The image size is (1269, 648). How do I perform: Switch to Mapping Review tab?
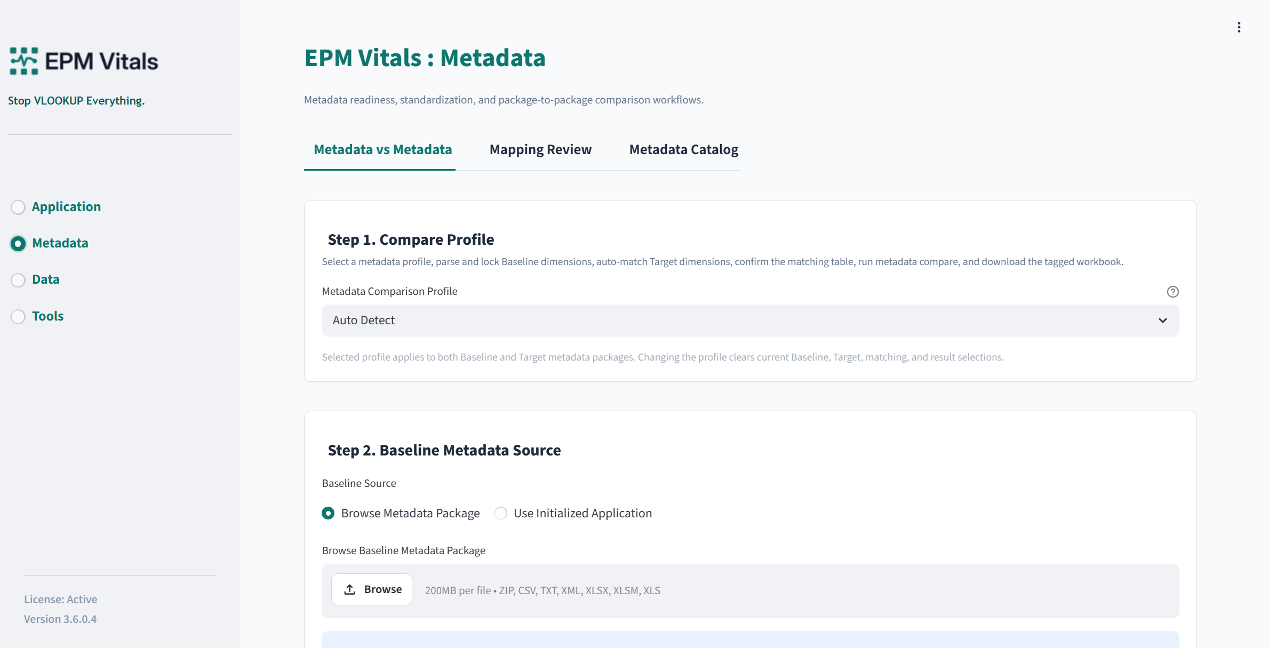pos(540,150)
